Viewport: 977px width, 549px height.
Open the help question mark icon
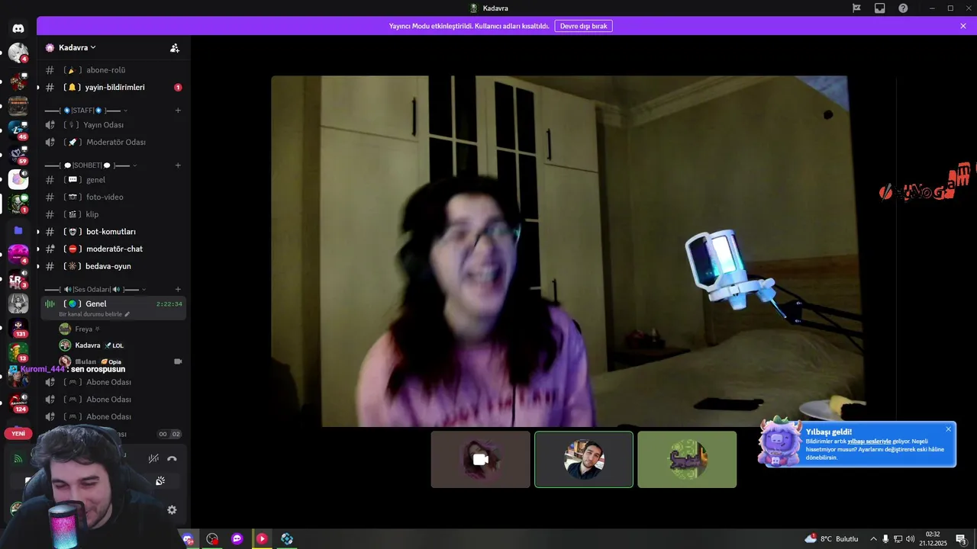pyautogui.click(x=903, y=8)
